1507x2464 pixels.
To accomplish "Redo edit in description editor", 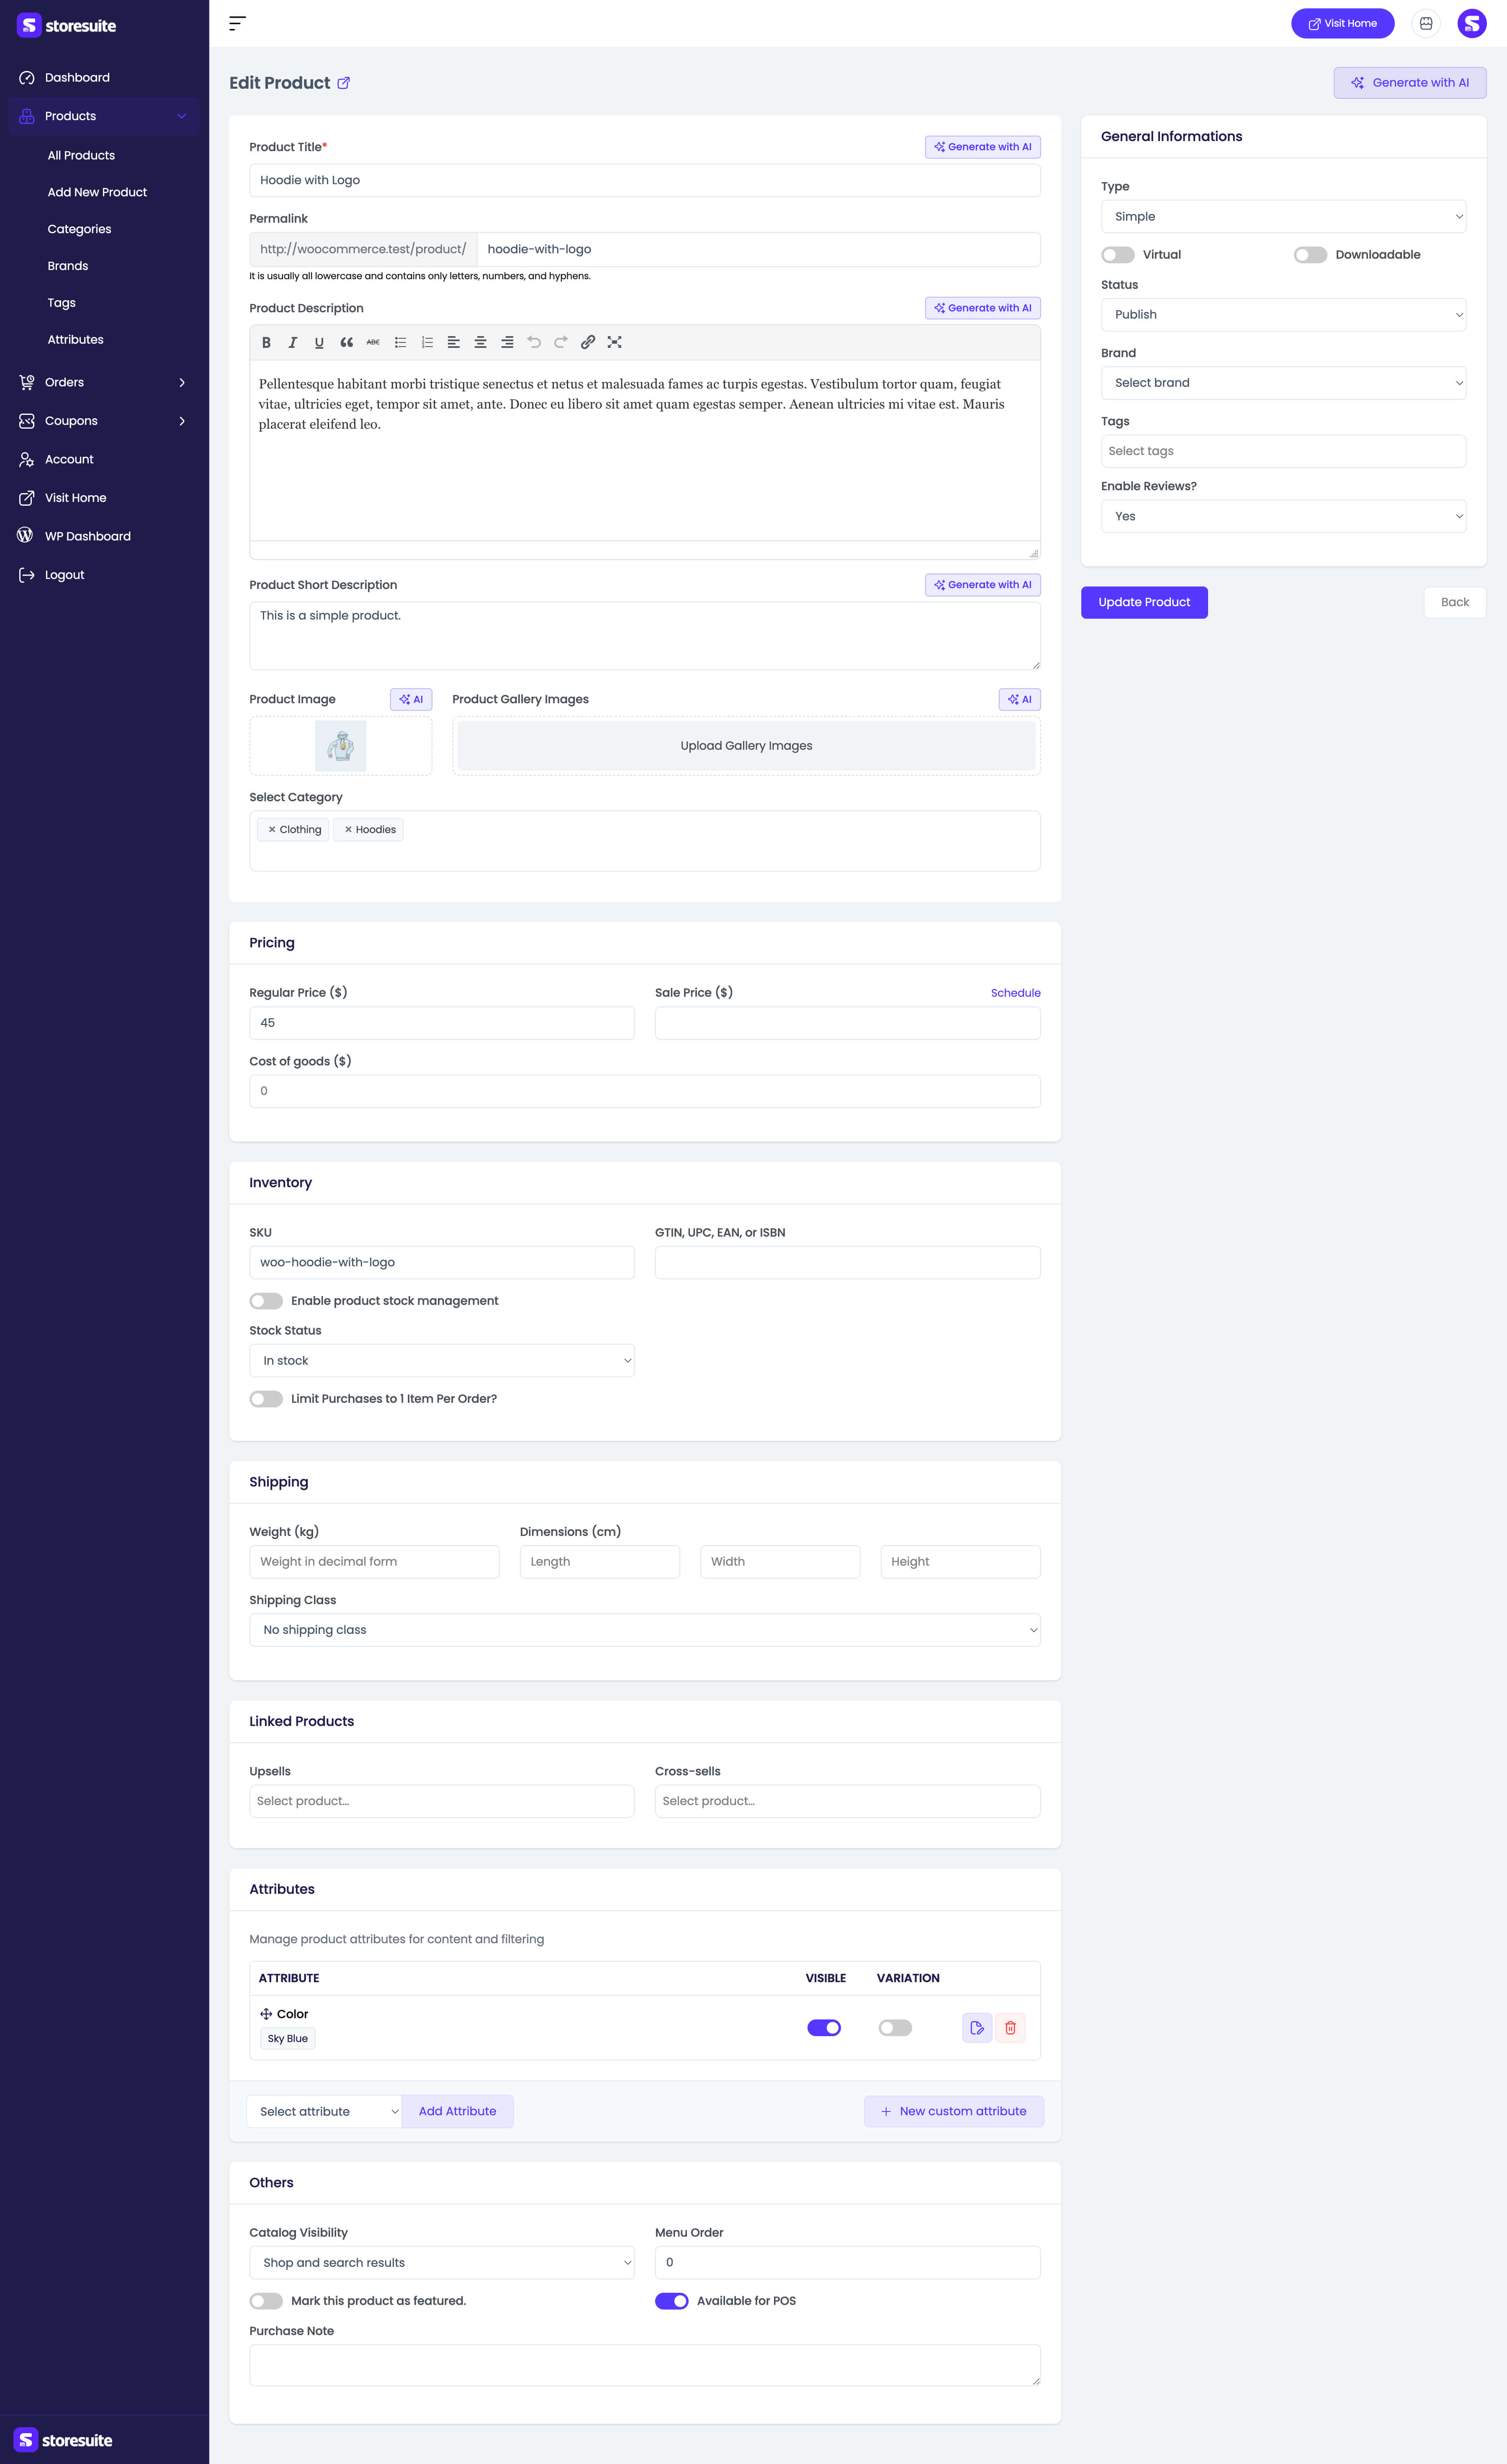I will (x=561, y=342).
